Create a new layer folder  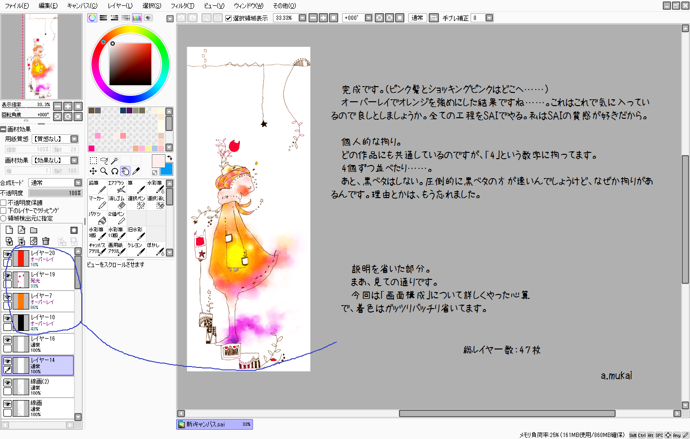click(34, 230)
